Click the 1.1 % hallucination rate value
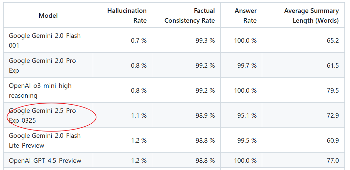 point(138,115)
